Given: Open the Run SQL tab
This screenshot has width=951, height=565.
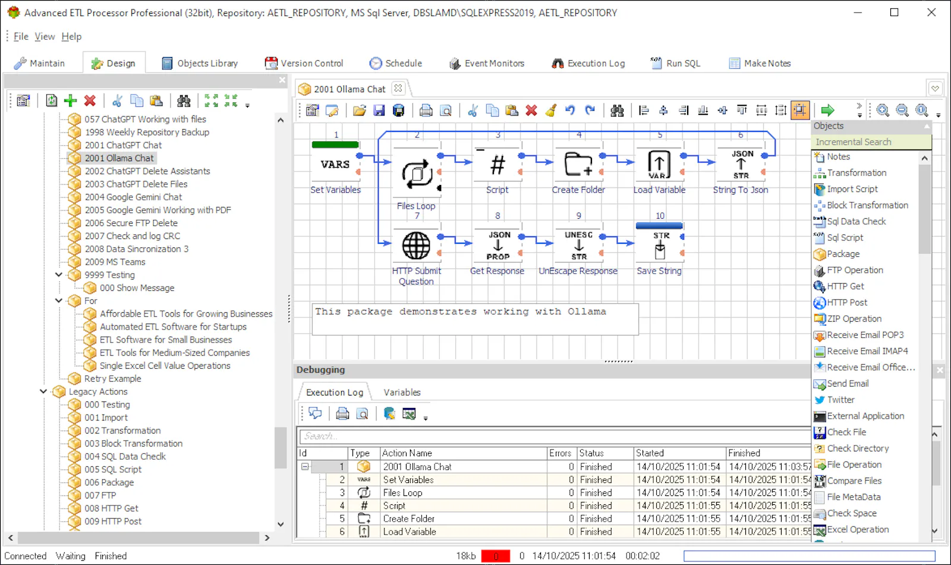Looking at the screenshot, I should click(x=676, y=63).
